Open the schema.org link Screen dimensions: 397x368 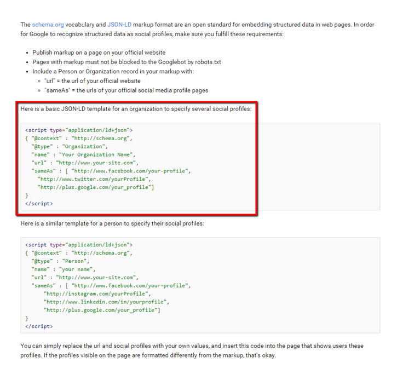coord(48,25)
